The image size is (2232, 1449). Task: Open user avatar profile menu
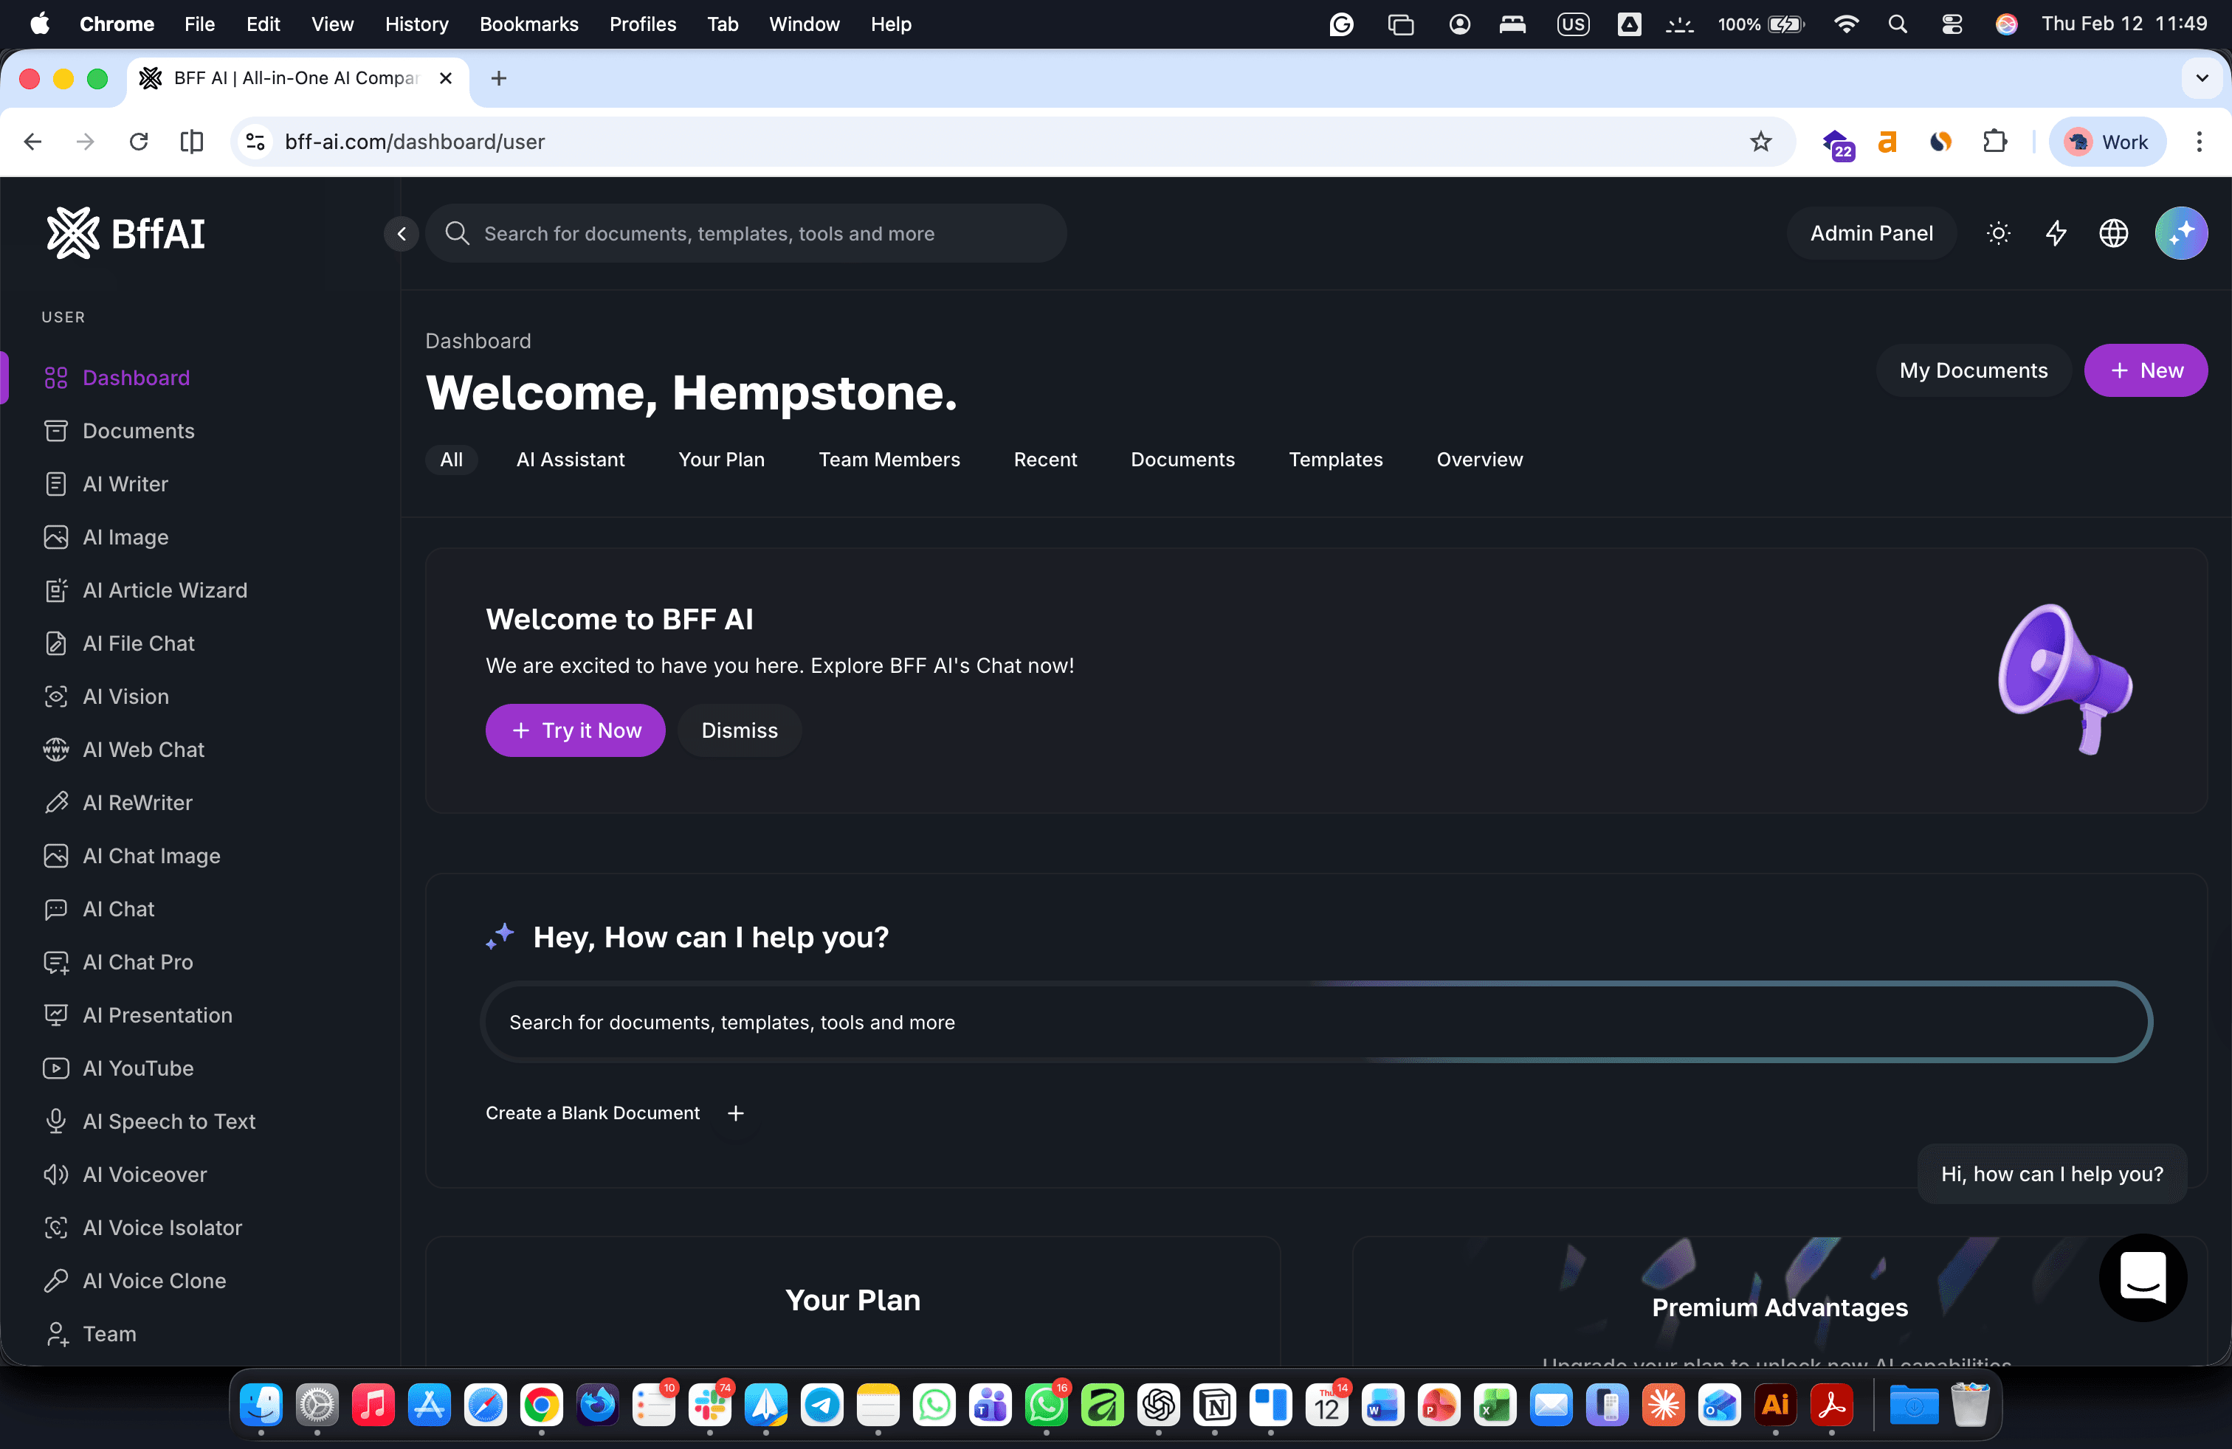2180,233
